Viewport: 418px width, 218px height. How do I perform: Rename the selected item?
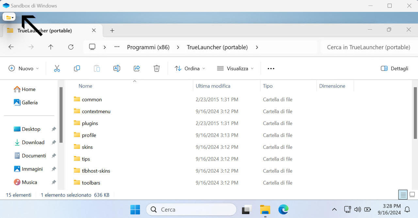pyautogui.click(x=117, y=69)
